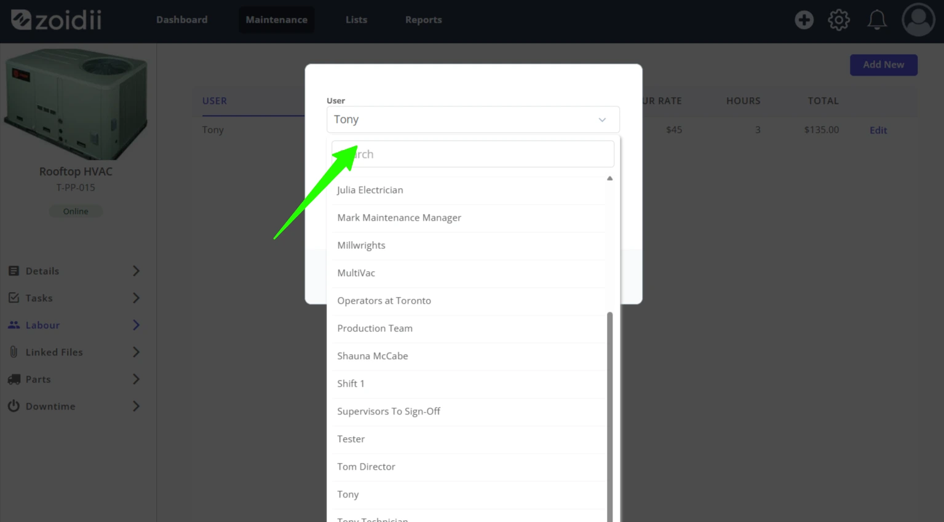
Task: Open the Lists menu
Action: click(x=356, y=20)
